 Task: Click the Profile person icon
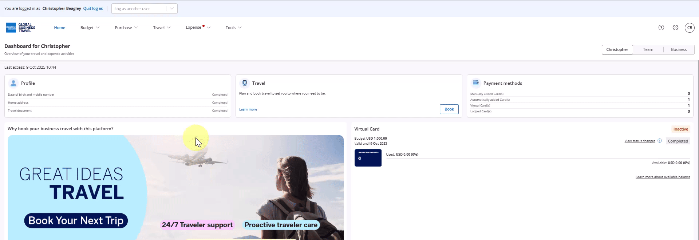point(13,83)
